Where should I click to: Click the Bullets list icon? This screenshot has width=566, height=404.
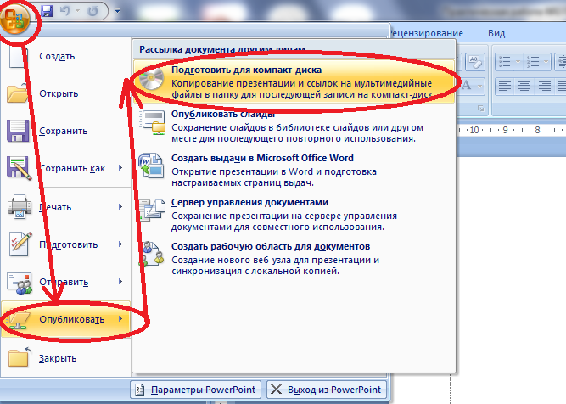pyautogui.click(x=505, y=62)
